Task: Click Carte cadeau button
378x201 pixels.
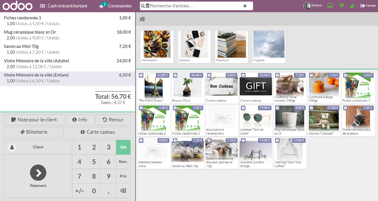Action: (97, 132)
